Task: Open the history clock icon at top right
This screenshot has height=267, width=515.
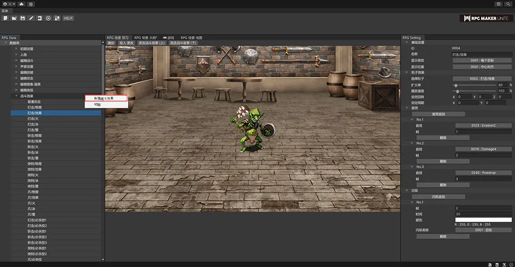Action: (x=499, y=4)
